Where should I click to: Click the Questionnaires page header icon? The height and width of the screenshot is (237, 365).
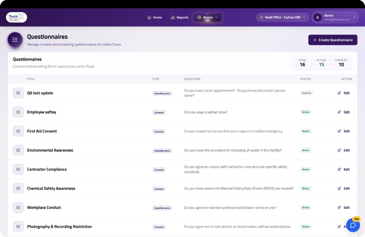click(15, 40)
